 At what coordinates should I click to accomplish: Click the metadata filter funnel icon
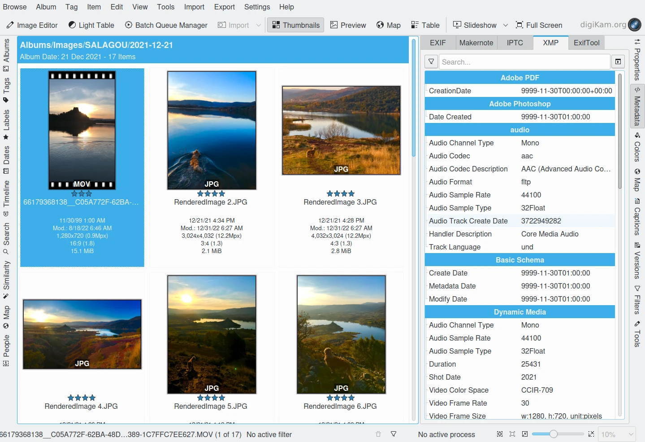(431, 62)
